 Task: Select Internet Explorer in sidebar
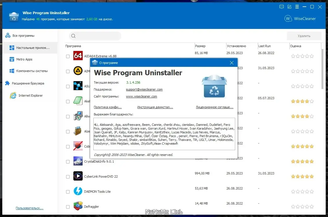(30, 95)
